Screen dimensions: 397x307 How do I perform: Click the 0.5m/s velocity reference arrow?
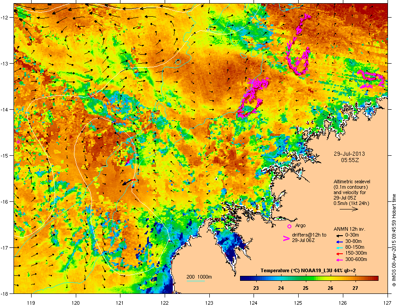click(x=349, y=209)
